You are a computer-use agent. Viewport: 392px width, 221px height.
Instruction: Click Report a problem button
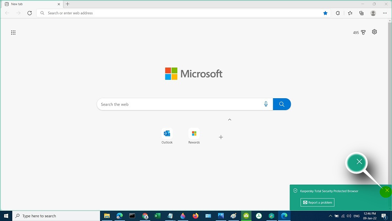tap(318, 203)
